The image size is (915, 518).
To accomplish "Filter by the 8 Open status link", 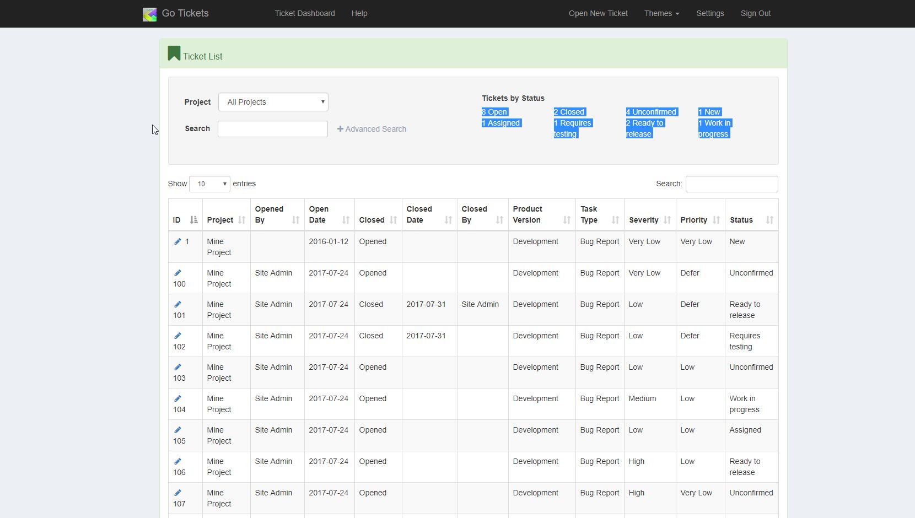I will 494,112.
